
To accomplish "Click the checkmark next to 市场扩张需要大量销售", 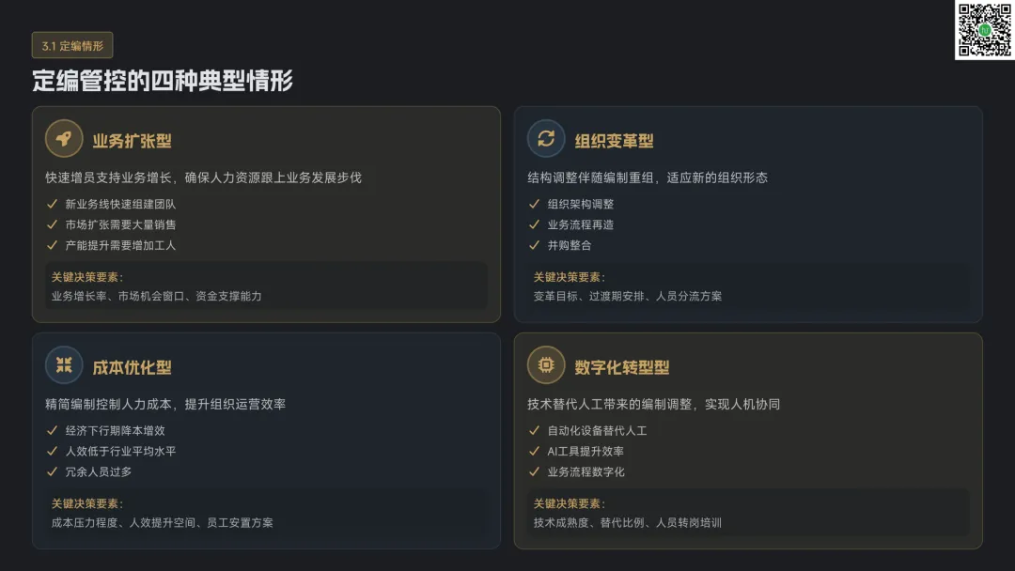I will point(53,224).
